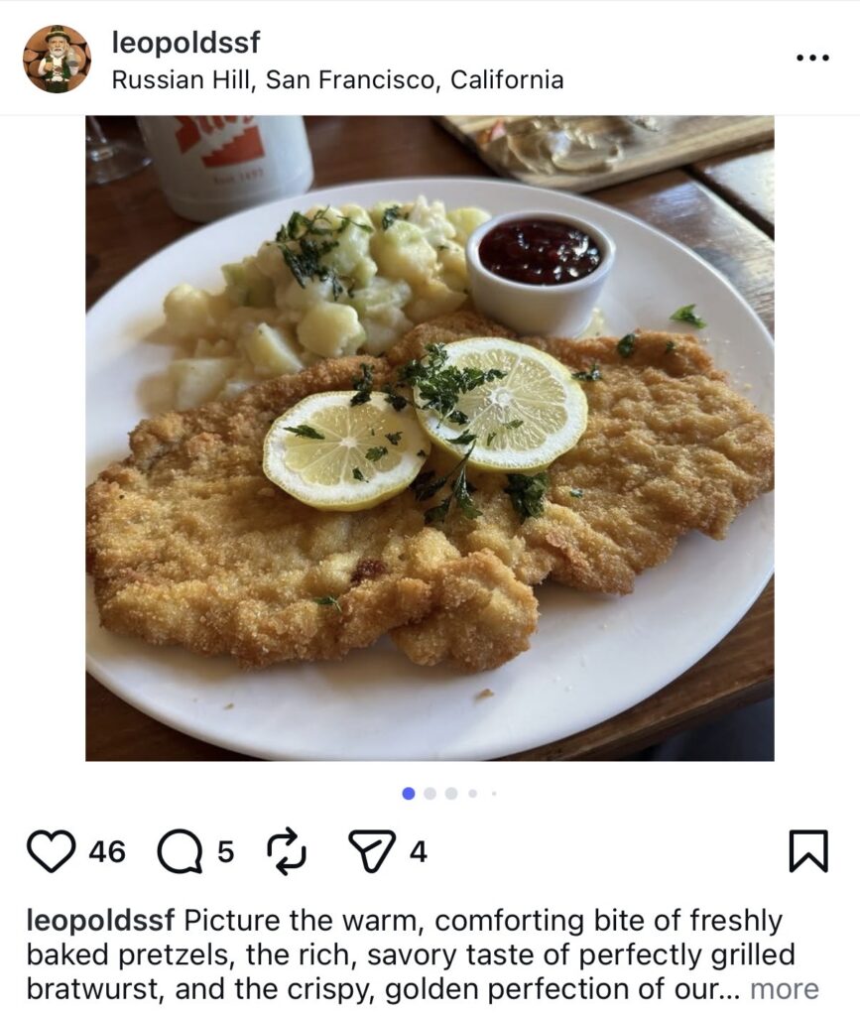Viewport: 860px width, 1016px height.
Task: Save the post with the bookmark icon
Action: click(x=807, y=851)
